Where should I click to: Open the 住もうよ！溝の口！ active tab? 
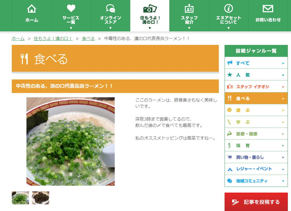pos(150,16)
